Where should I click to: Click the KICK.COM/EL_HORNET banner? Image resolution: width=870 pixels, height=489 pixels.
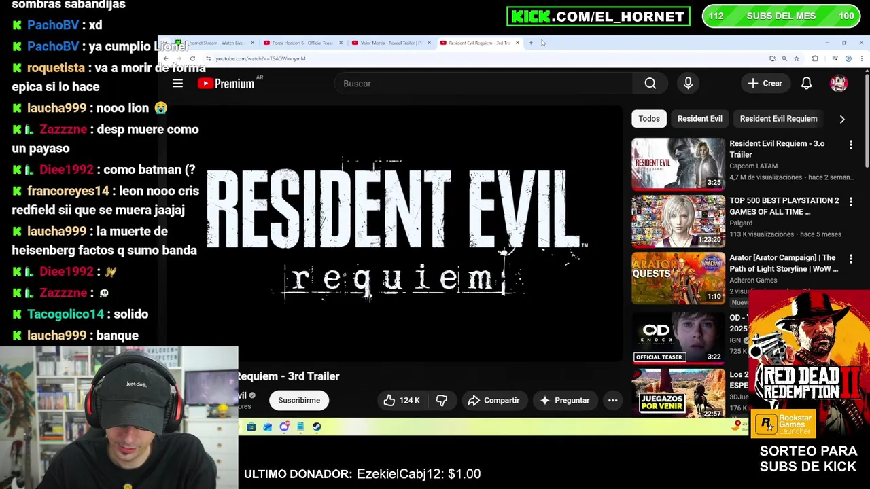(x=598, y=16)
